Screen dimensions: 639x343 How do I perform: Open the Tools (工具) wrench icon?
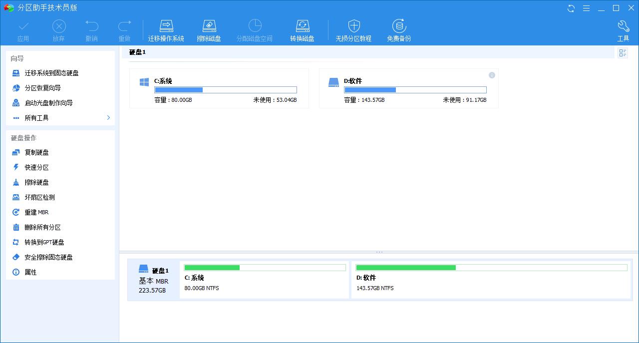click(623, 26)
